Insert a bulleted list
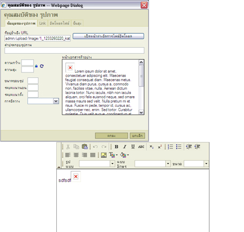Screen dimensions: 244x232 tap(179, 147)
